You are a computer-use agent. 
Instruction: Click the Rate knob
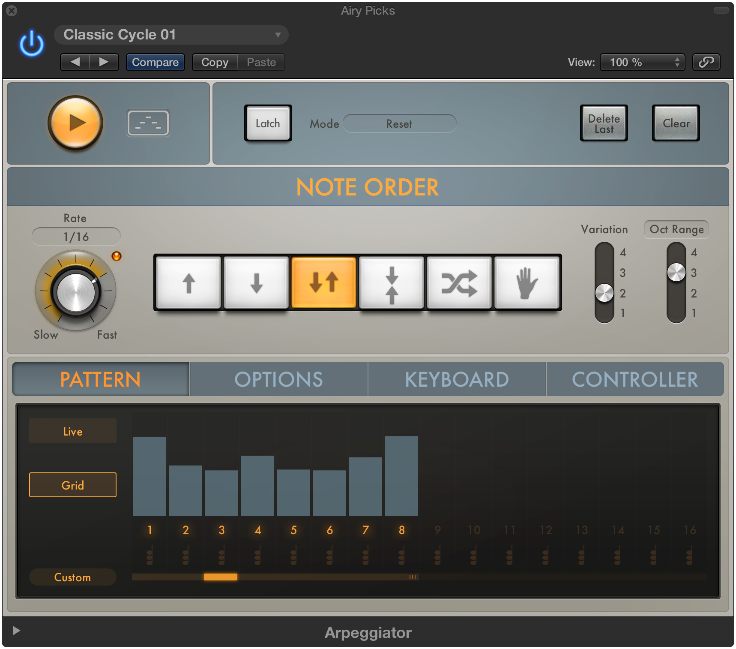pos(76,291)
